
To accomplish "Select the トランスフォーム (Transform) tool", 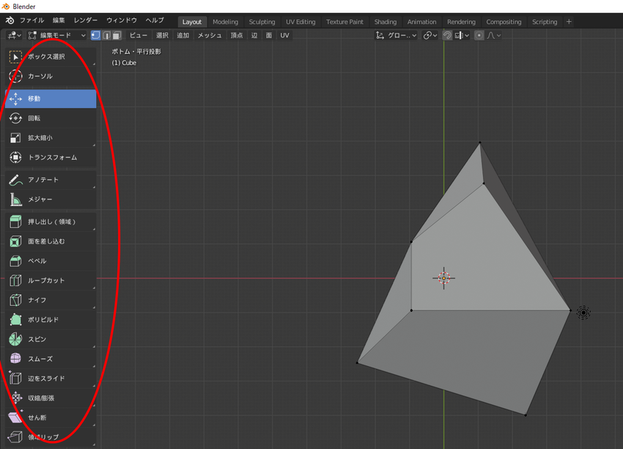I will 51,158.
